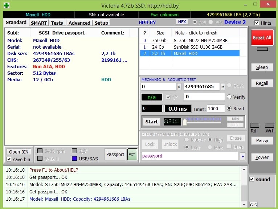
Task: Click the Erase button
Action: [x=236, y=138]
